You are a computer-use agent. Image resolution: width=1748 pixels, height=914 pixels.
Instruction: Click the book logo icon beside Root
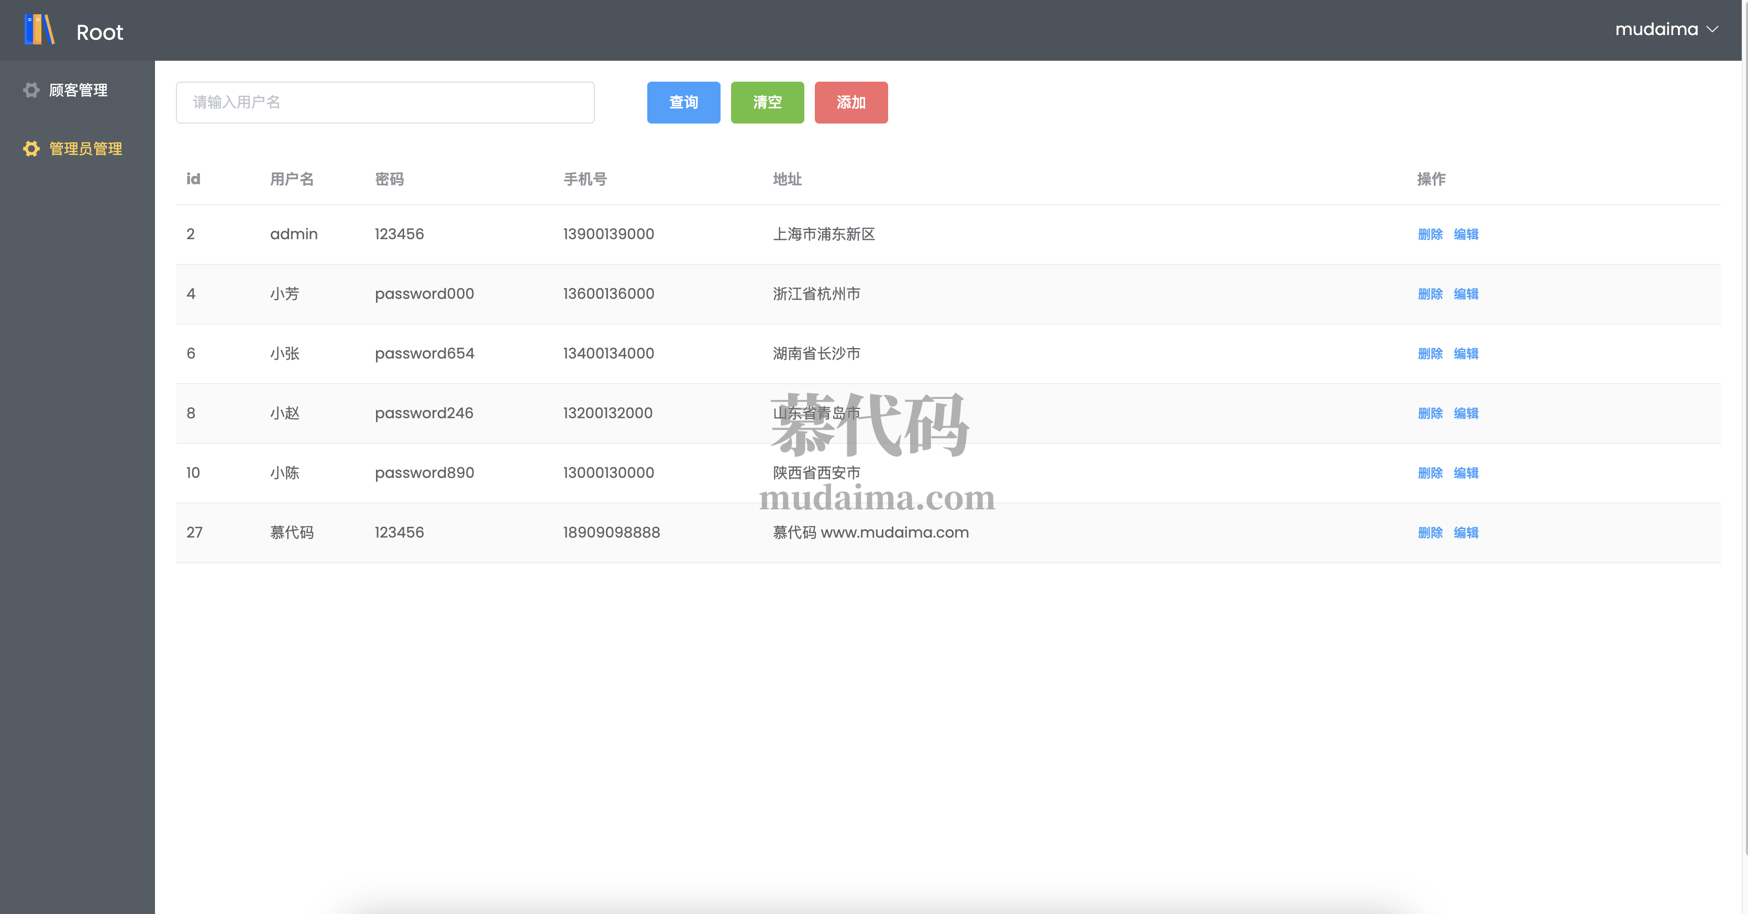[39, 30]
